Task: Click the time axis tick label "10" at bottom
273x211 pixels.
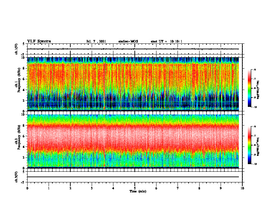Action: pyautogui.click(x=242, y=188)
